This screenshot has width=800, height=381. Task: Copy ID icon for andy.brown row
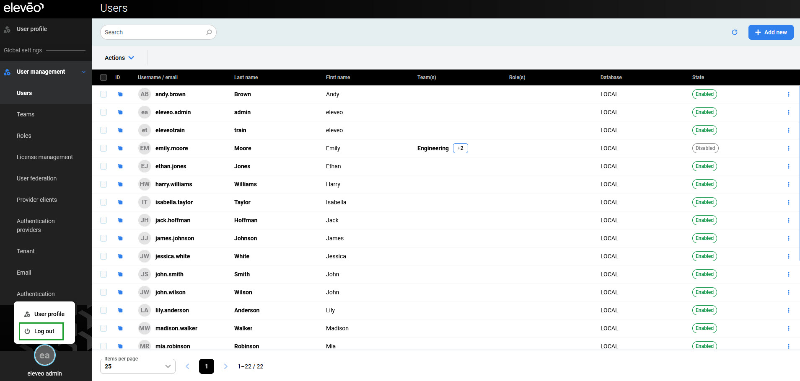[x=120, y=94]
